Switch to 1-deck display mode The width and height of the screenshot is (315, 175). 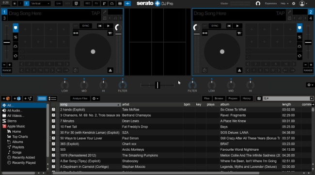pos(20,3)
